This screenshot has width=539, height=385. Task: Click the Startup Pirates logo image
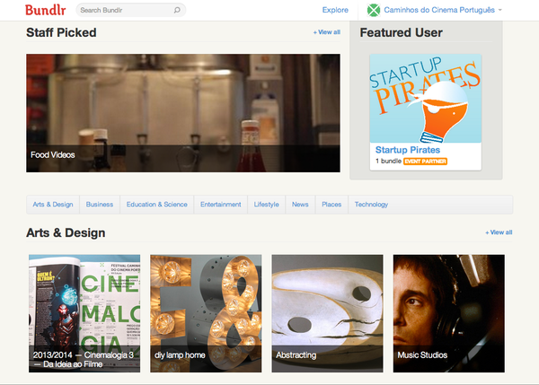click(x=426, y=98)
